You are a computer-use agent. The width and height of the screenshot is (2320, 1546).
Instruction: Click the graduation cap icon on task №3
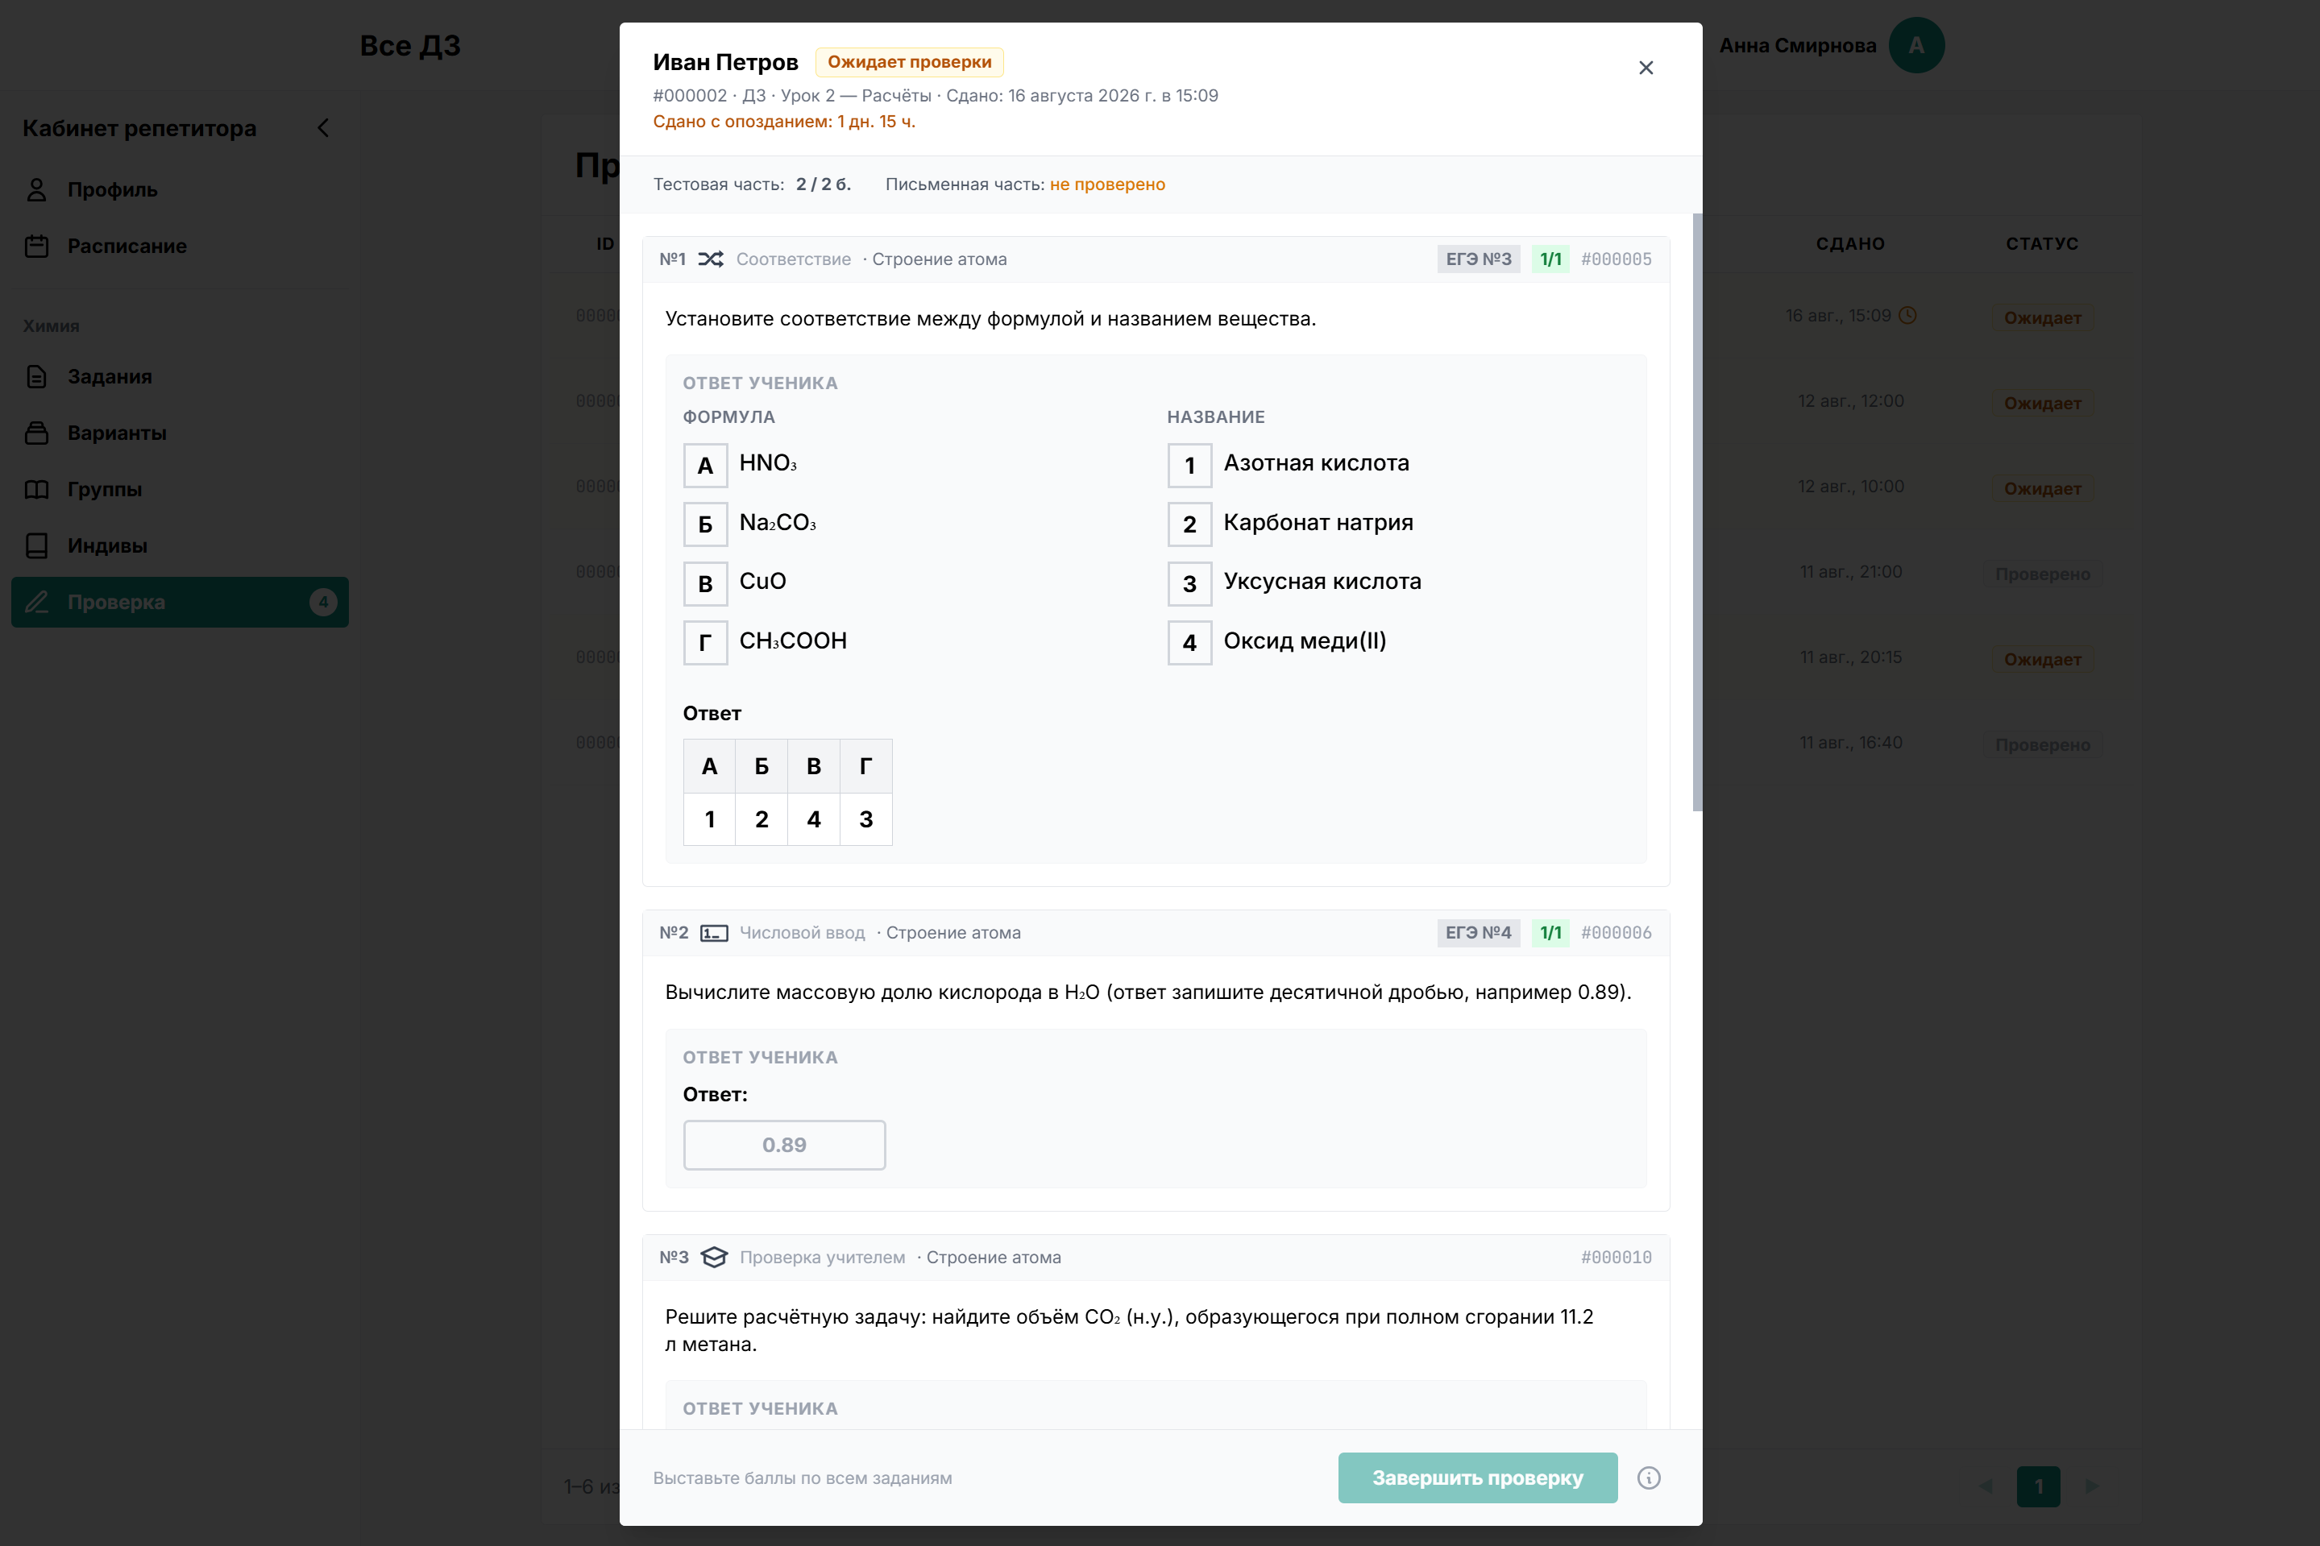point(714,1257)
